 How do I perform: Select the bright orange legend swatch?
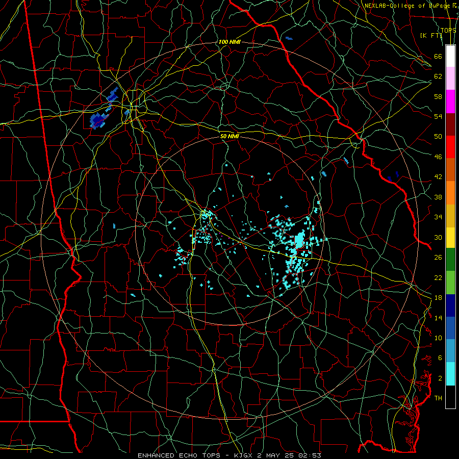coord(450,193)
